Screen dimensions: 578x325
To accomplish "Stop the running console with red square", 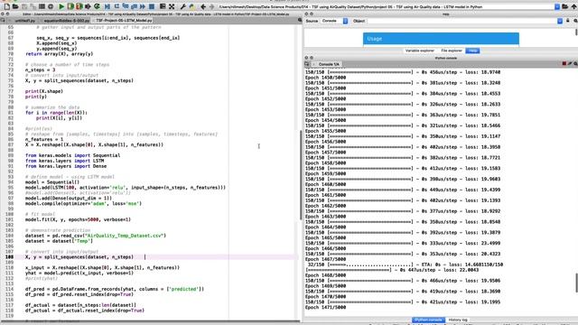I will click(x=564, y=64).
